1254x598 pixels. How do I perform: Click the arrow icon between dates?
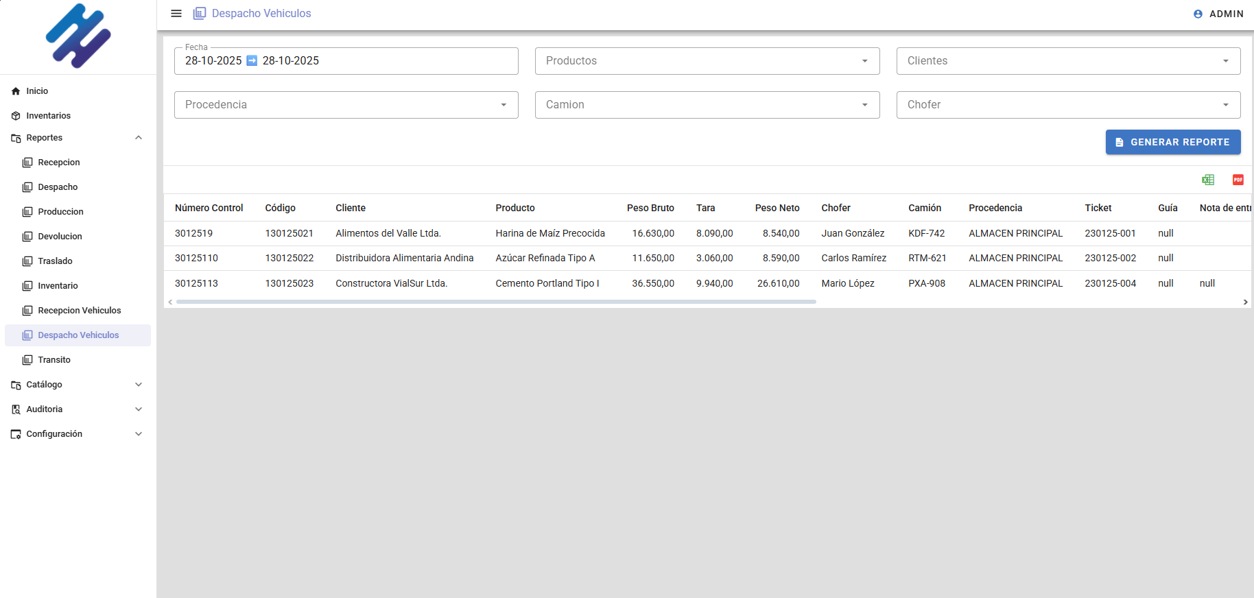(252, 60)
